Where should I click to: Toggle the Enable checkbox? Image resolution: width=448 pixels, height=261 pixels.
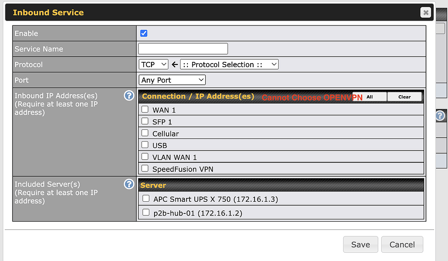pos(144,33)
